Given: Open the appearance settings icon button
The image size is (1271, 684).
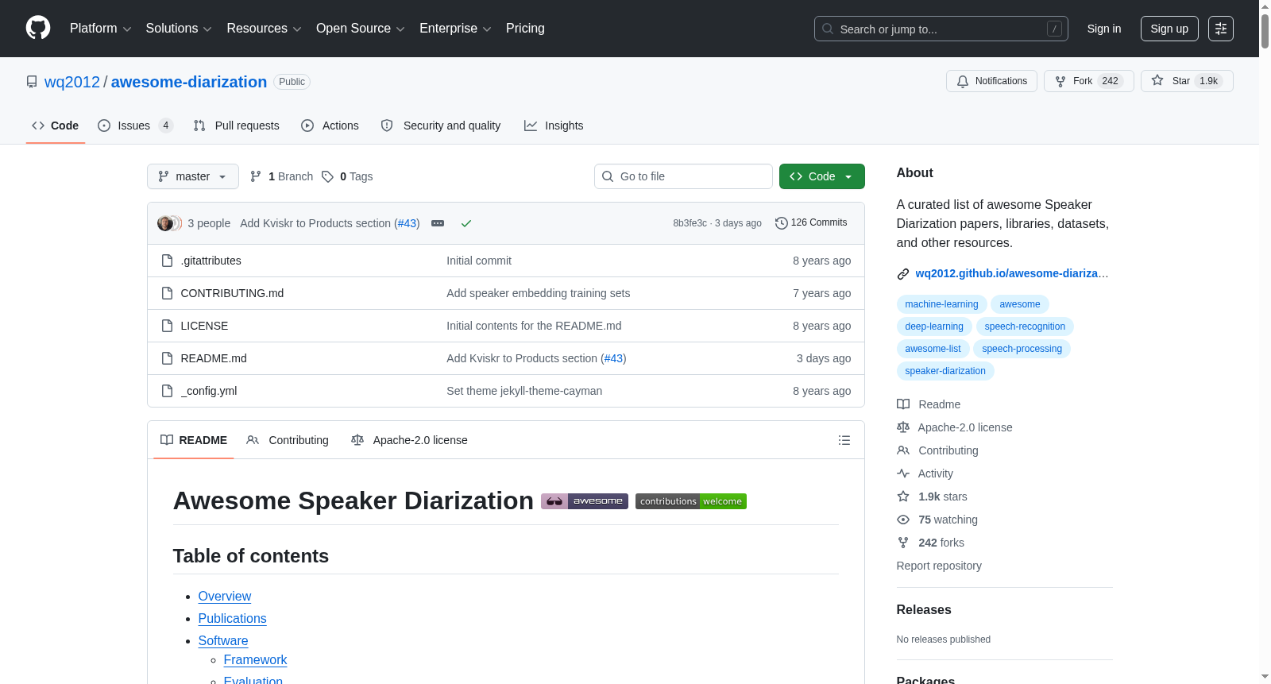Looking at the screenshot, I should [x=1221, y=29].
